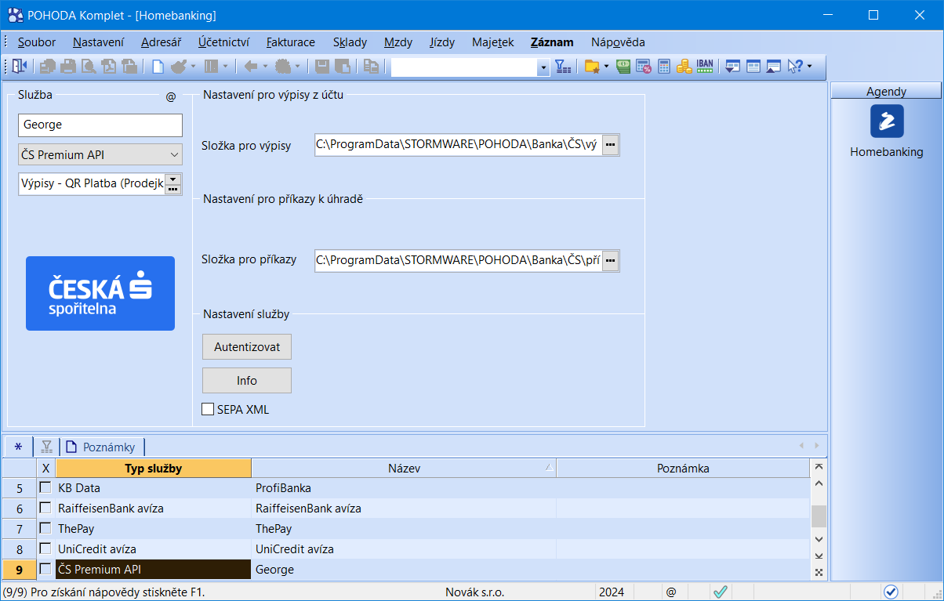Select the asterisk tab above the table
944x601 pixels.
pos(18,447)
